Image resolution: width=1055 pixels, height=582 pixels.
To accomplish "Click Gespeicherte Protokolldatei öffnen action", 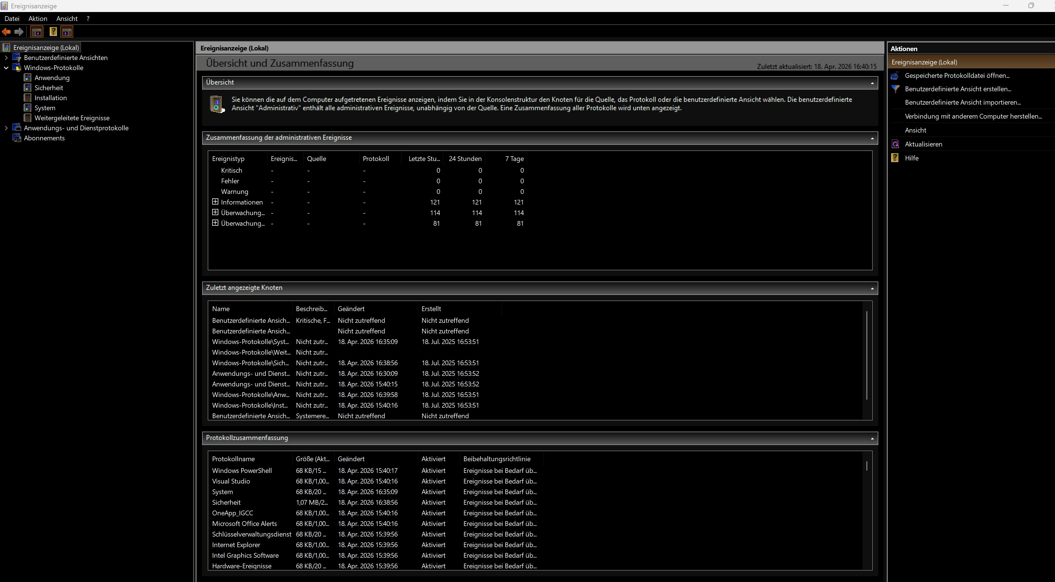I will pyautogui.click(x=957, y=75).
